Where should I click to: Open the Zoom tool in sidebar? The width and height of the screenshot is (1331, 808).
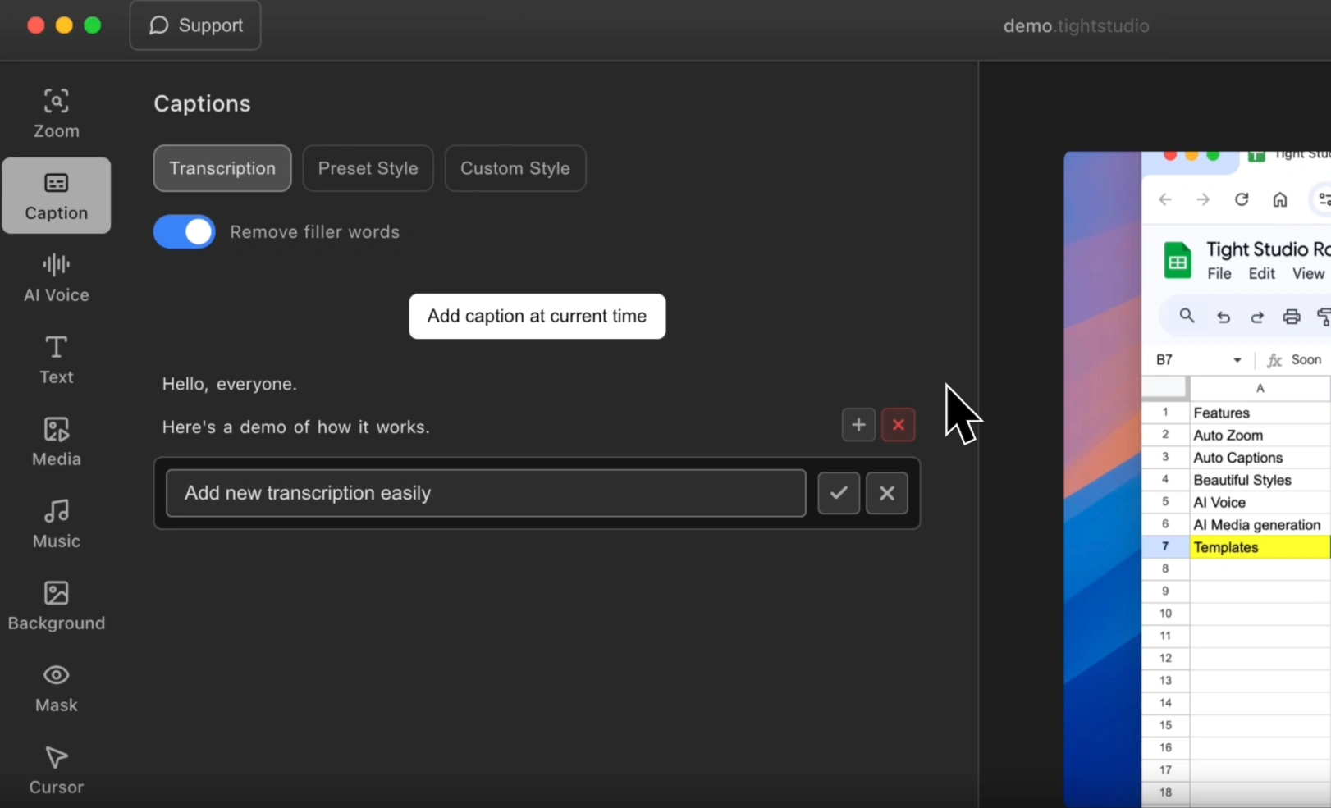tap(56, 113)
